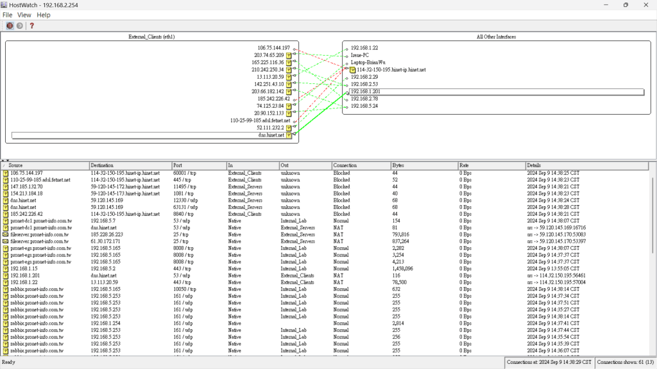Click the 793,816 bytes value
The image size is (657, 369).
pyautogui.click(x=400, y=234)
